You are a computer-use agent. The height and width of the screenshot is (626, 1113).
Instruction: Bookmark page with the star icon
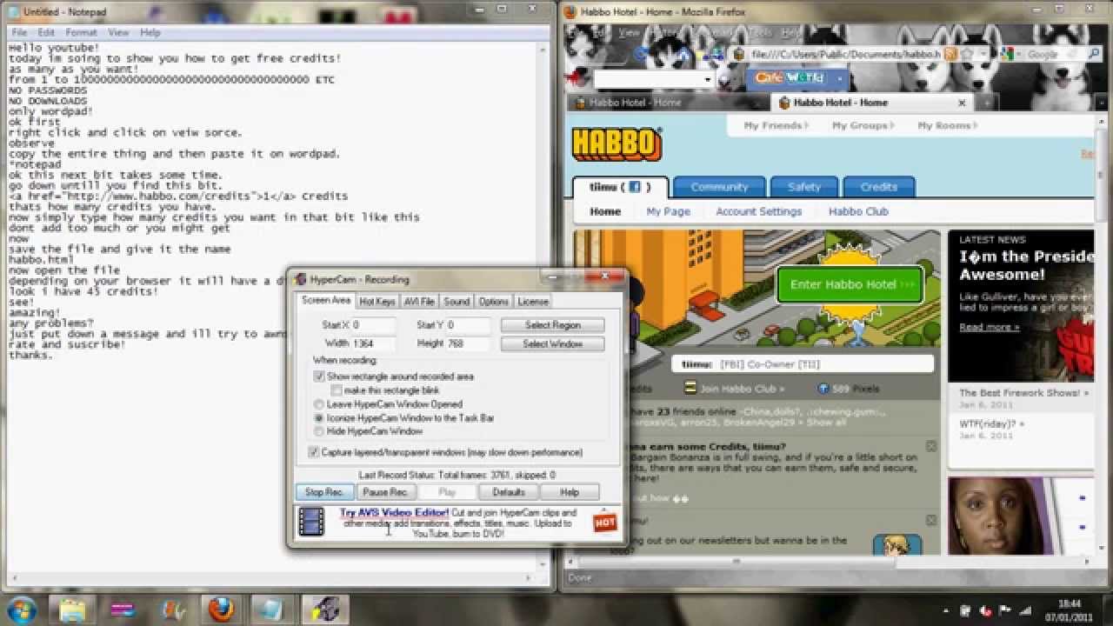[x=965, y=54]
